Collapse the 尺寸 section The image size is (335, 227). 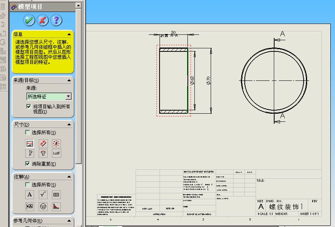[x=69, y=125]
